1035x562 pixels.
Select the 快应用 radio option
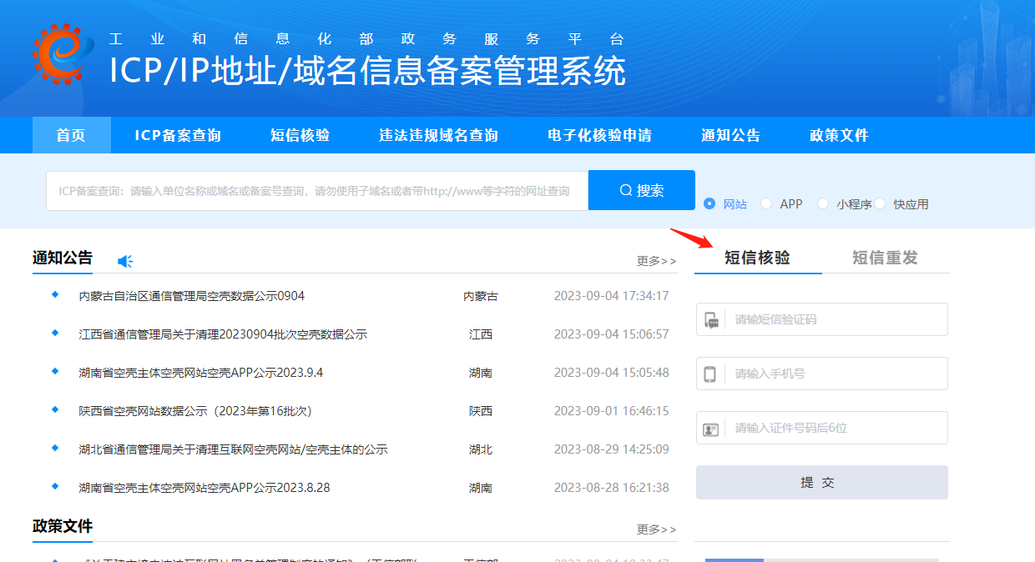click(x=880, y=203)
